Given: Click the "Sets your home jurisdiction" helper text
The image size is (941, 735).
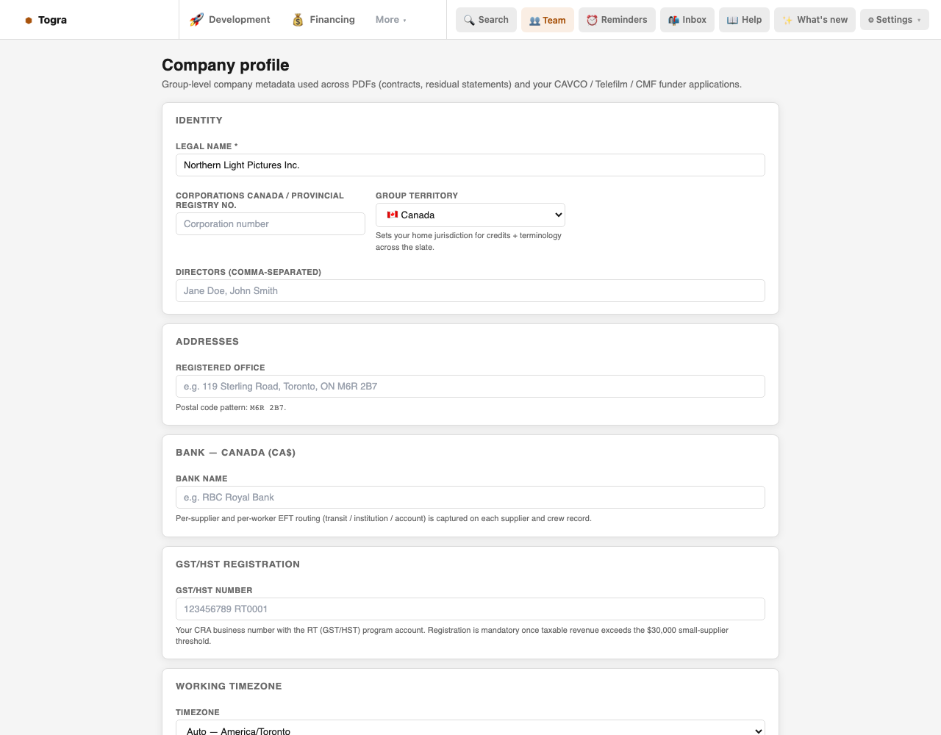Looking at the screenshot, I should click(x=468, y=241).
